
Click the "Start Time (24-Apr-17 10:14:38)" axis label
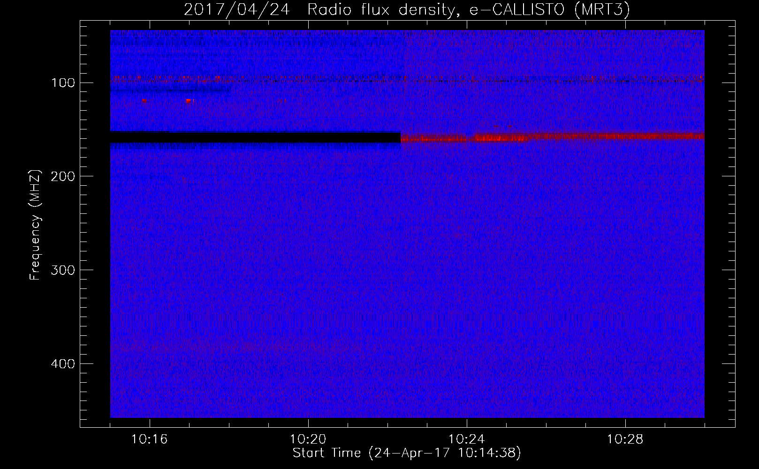coord(407,453)
